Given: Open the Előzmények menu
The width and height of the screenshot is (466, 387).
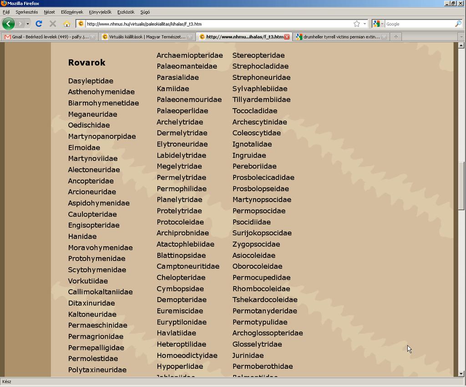Looking at the screenshot, I should [x=72, y=12].
